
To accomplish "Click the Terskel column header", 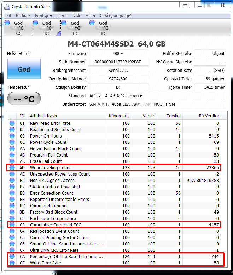I will [170, 116].
